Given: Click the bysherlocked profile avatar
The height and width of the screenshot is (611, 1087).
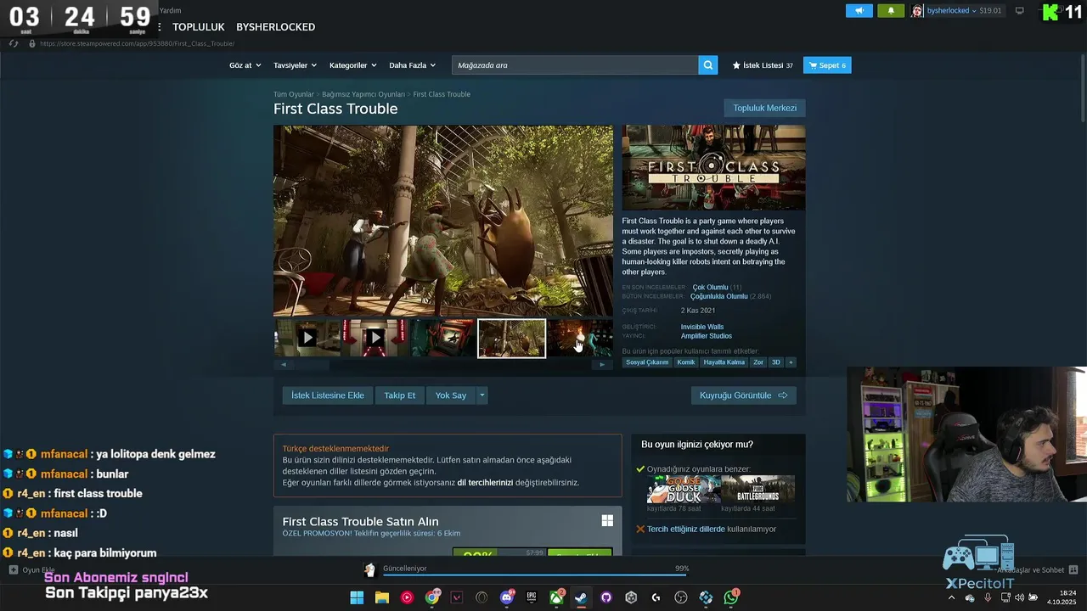Looking at the screenshot, I should tap(917, 11).
